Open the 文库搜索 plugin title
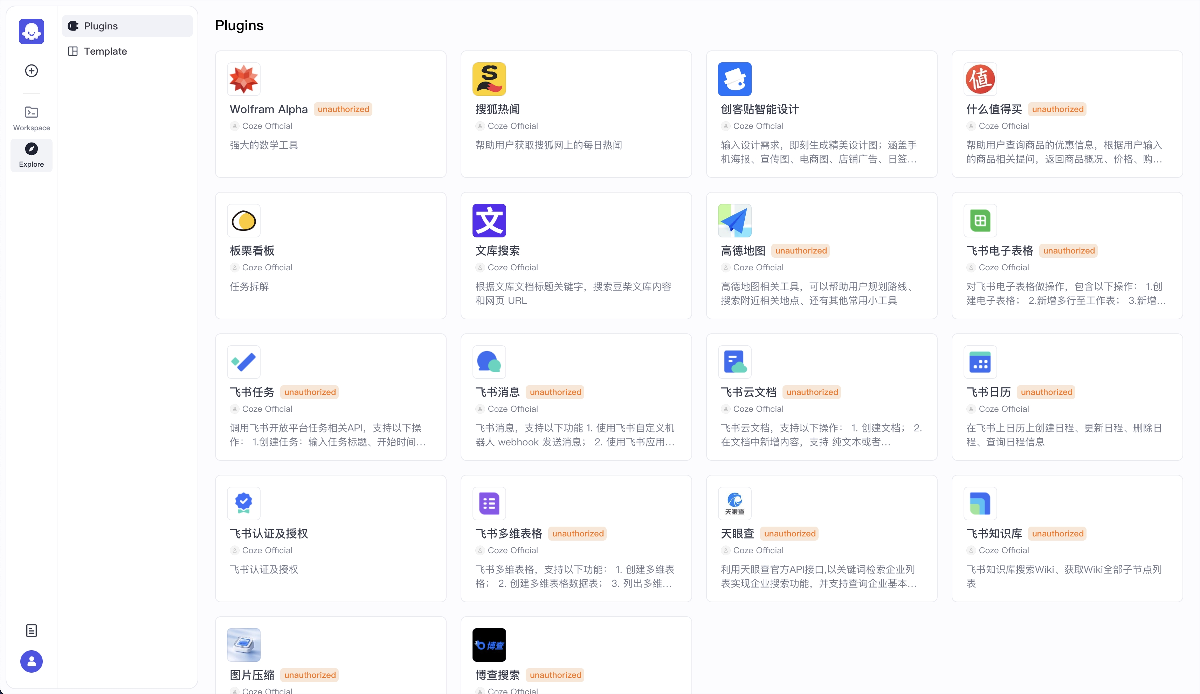This screenshot has height=694, width=1200. click(497, 251)
